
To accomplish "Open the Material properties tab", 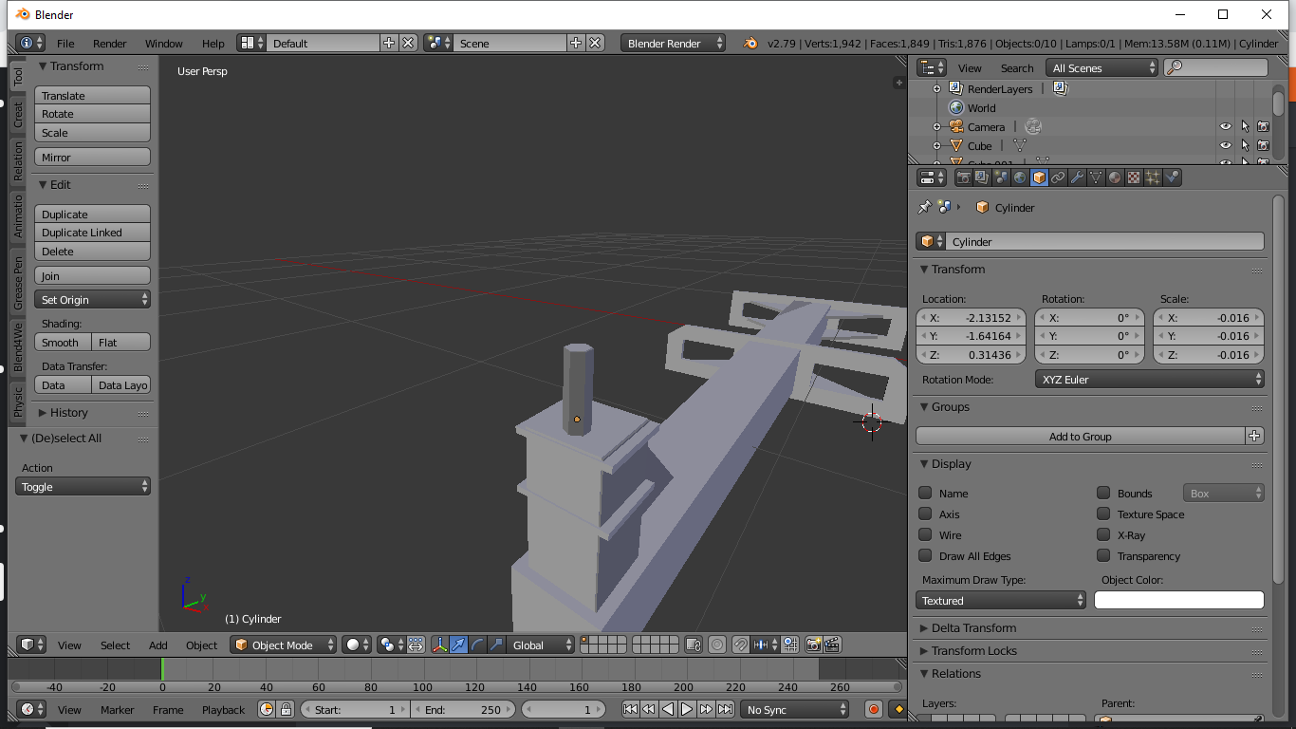I will pyautogui.click(x=1115, y=178).
